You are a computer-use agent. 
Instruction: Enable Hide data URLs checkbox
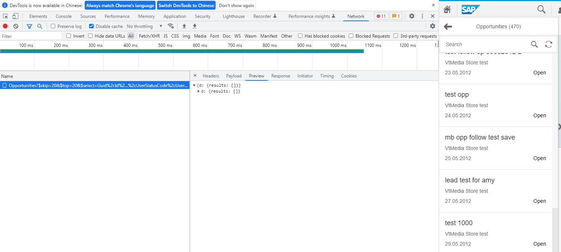pos(90,36)
